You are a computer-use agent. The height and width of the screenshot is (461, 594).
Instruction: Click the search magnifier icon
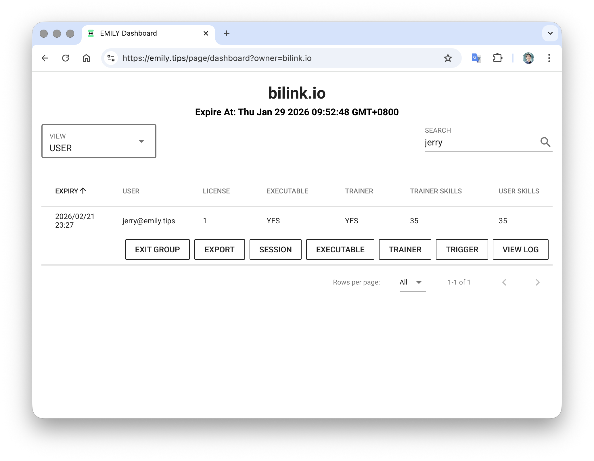click(x=545, y=142)
